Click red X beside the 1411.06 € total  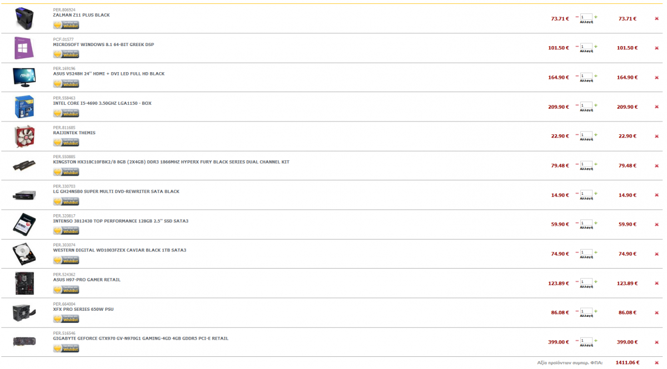(x=656, y=362)
